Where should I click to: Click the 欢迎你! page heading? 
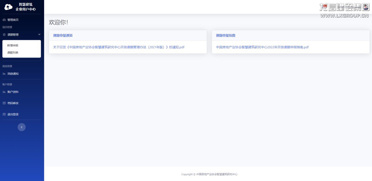tap(58, 22)
